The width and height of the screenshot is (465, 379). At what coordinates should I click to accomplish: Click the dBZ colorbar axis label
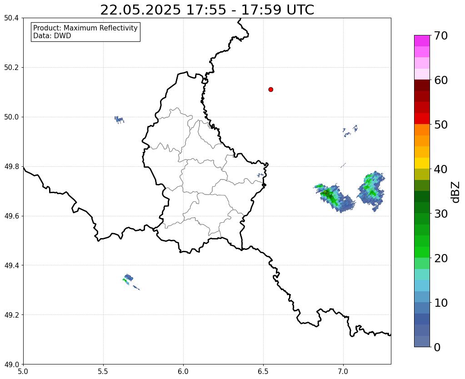point(456,192)
